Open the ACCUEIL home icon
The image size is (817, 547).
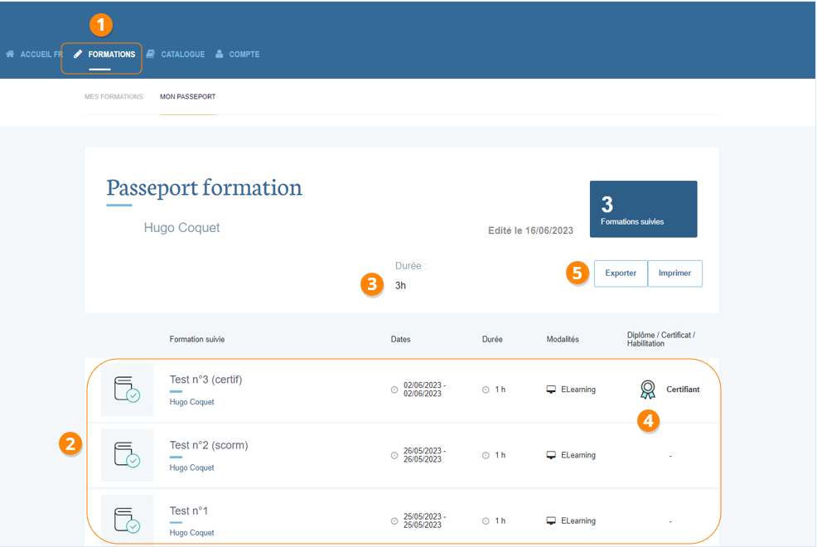click(x=10, y=54)
